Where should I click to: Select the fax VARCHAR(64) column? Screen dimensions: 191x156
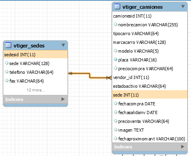coord(35,81)
